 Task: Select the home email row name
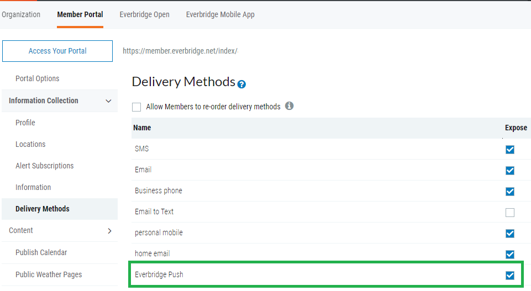click(x=153, y=253)
